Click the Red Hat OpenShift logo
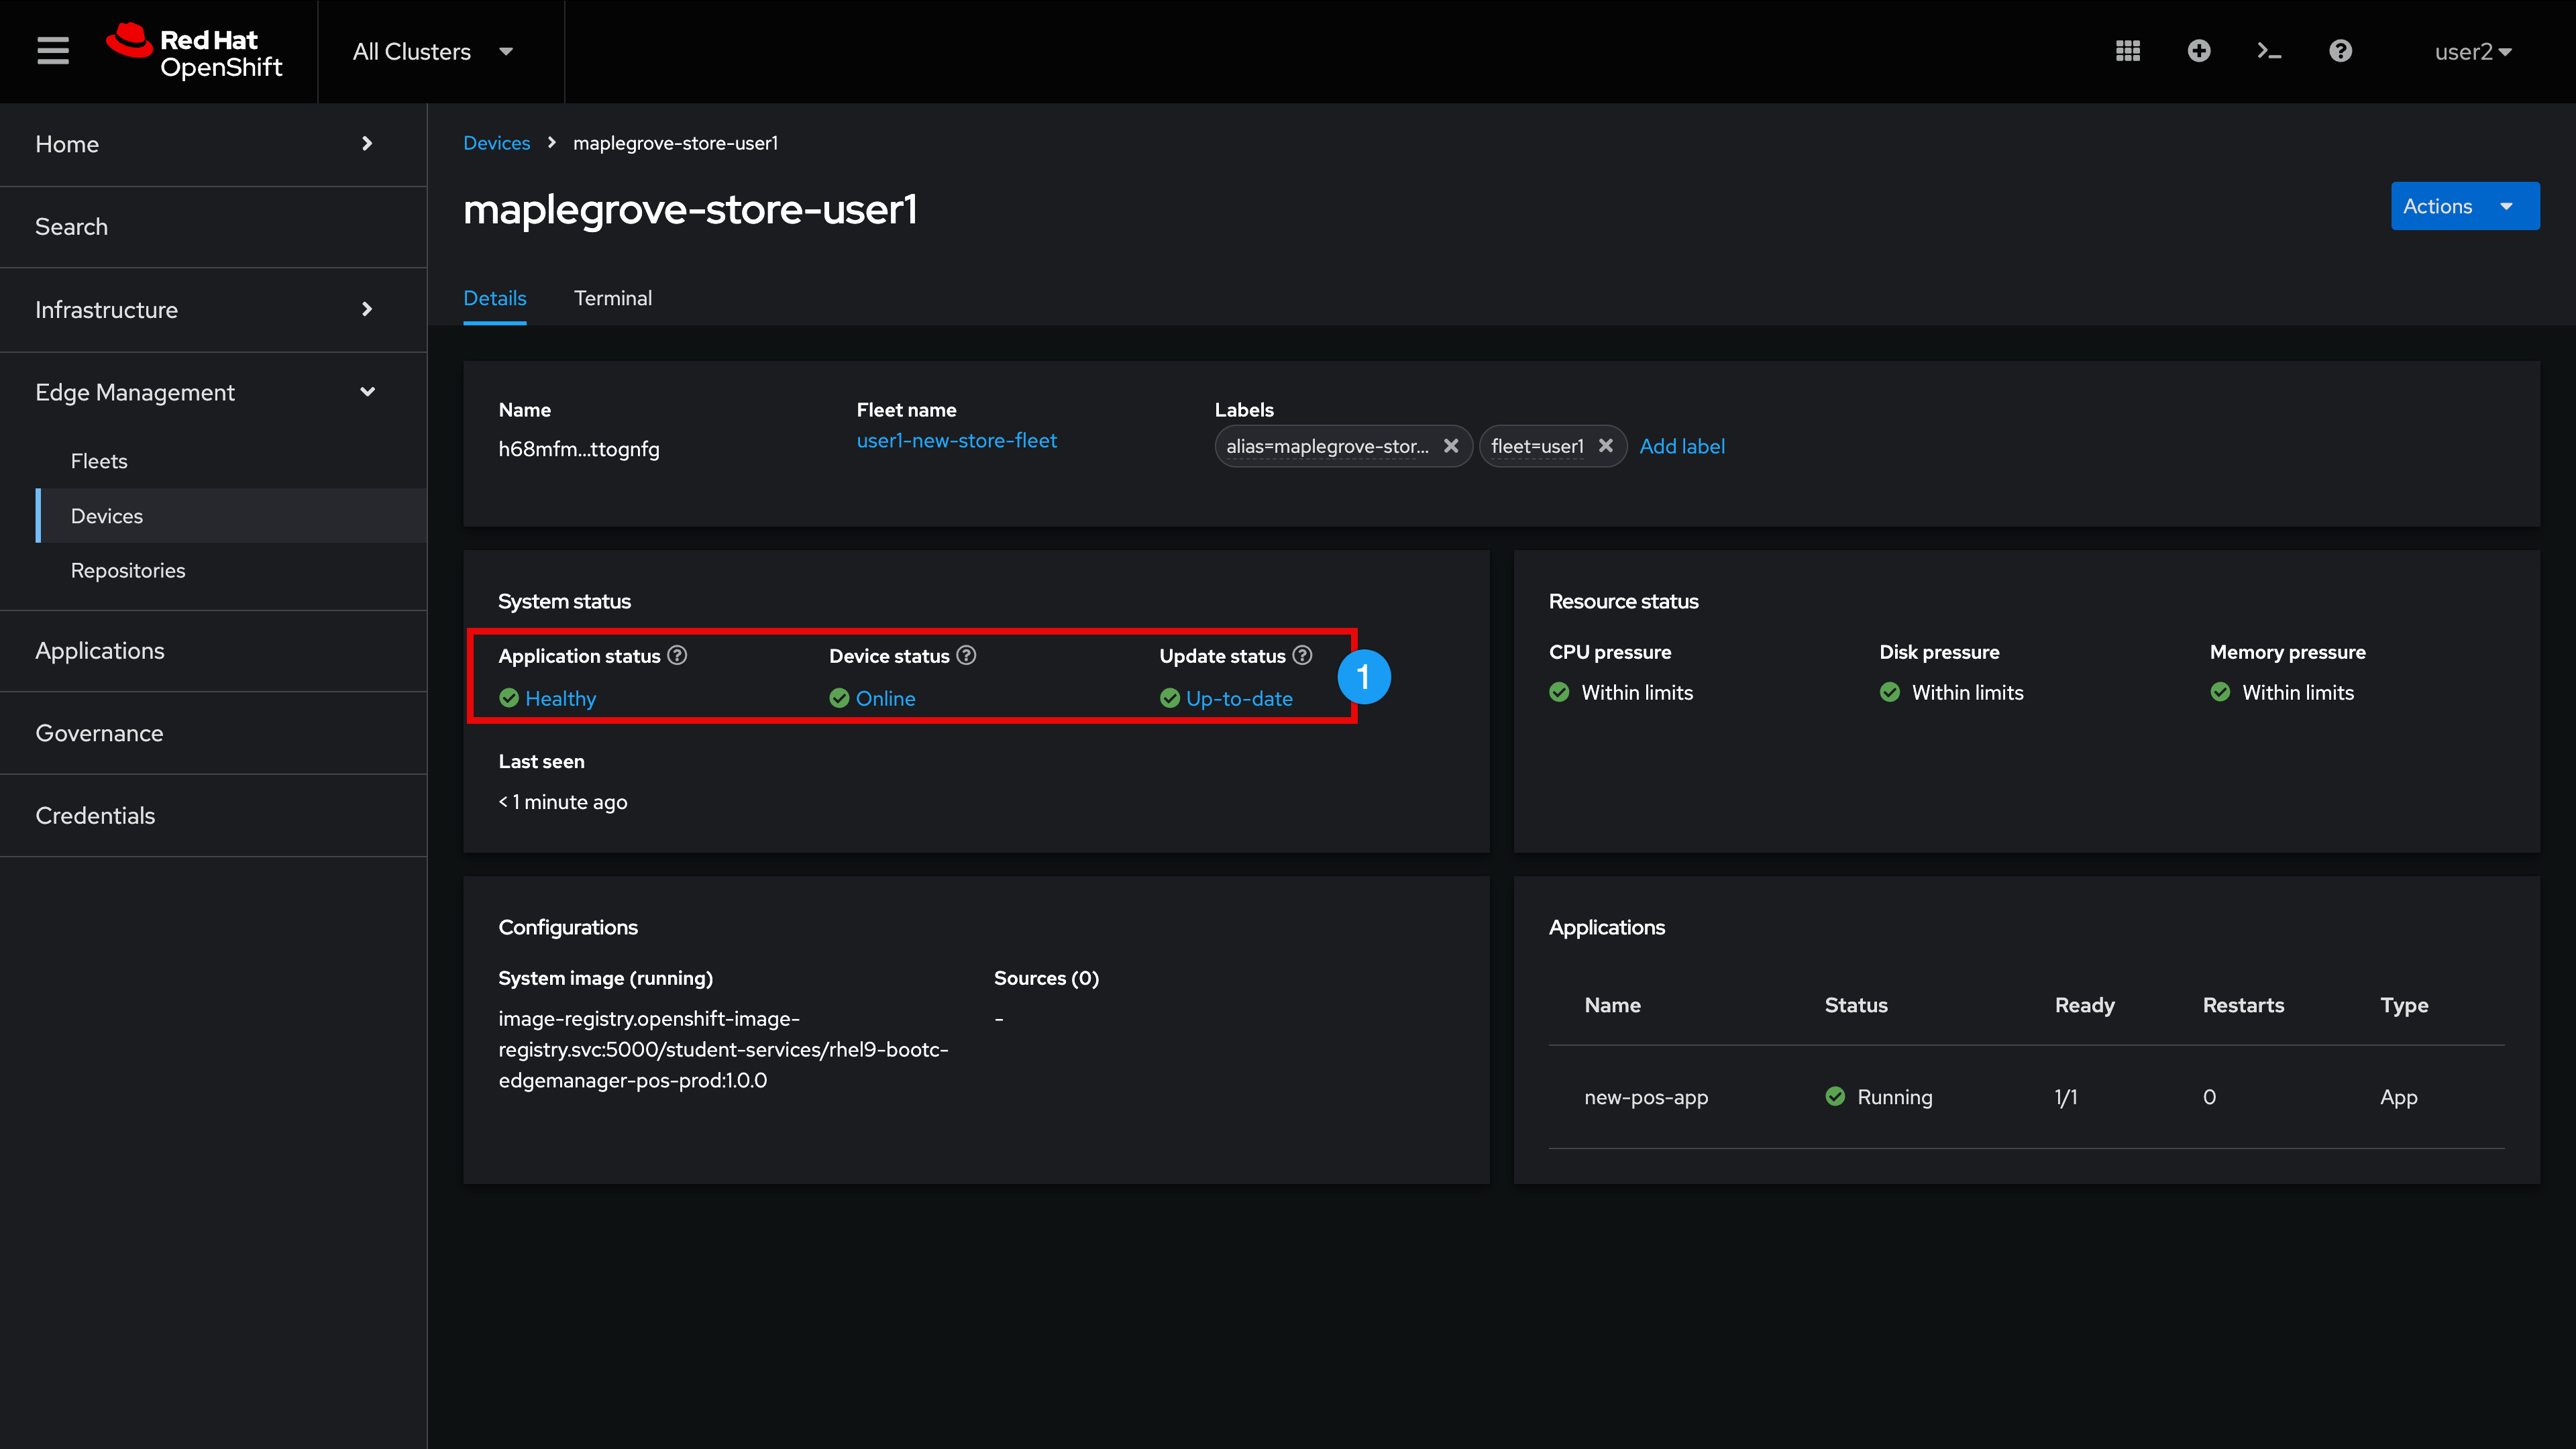 point(195,51)
